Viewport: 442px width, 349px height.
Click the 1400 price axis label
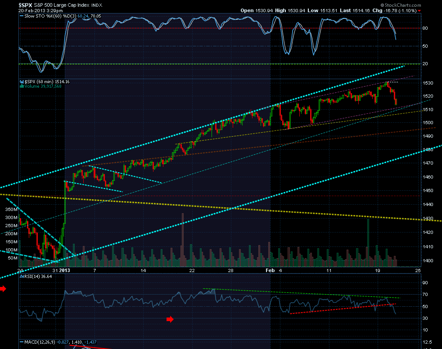pos(428,261)
